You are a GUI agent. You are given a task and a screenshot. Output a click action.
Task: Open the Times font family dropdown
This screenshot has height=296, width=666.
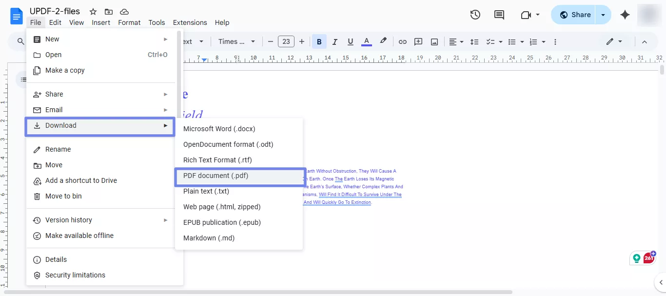click(236, 41)
